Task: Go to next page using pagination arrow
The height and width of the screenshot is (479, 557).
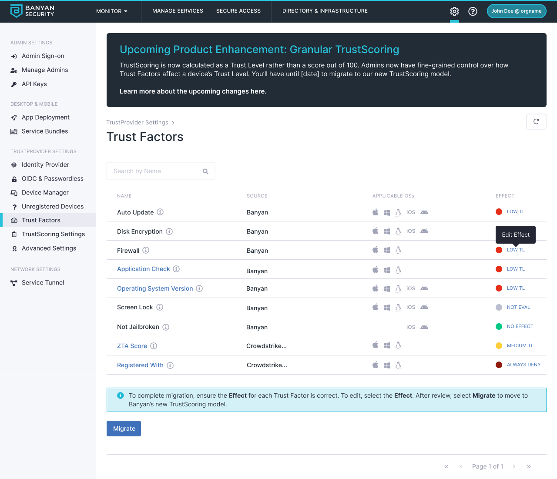Action: [514, 466]
